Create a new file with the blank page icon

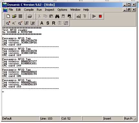tap(8, 16)
